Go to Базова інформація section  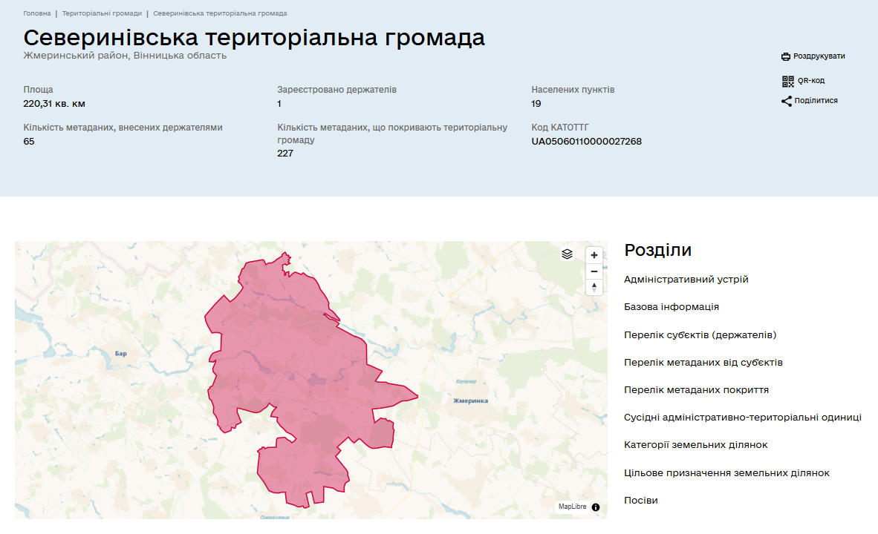click(x=671, y=307)
